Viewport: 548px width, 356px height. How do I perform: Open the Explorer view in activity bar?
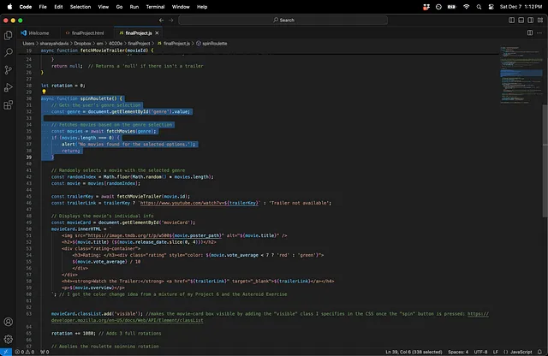[9, 35]
